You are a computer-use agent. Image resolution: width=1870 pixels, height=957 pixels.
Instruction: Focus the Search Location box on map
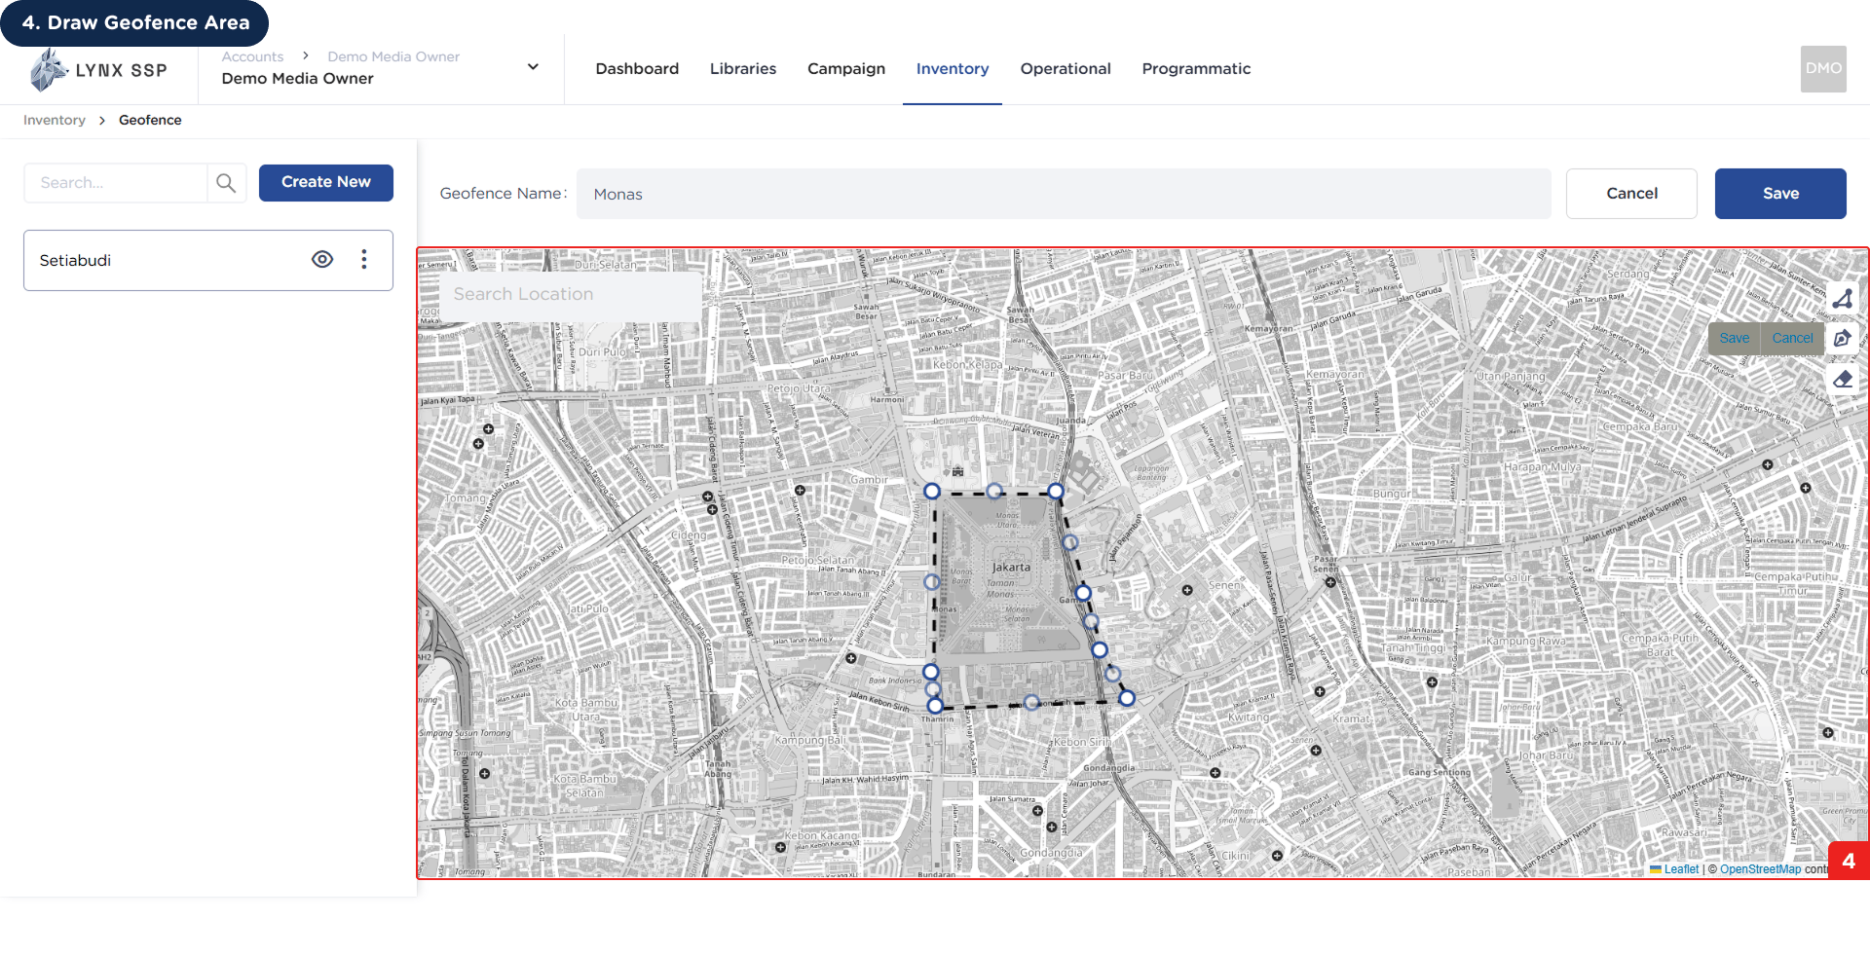[571, 295]
